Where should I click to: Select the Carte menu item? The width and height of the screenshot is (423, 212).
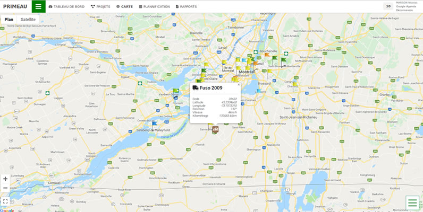tap(125, 6)
